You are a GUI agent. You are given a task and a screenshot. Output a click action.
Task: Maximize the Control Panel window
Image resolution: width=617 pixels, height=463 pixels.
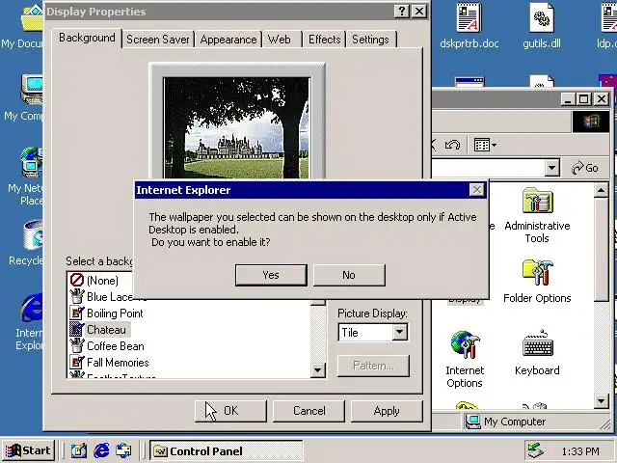pos(584,98)
